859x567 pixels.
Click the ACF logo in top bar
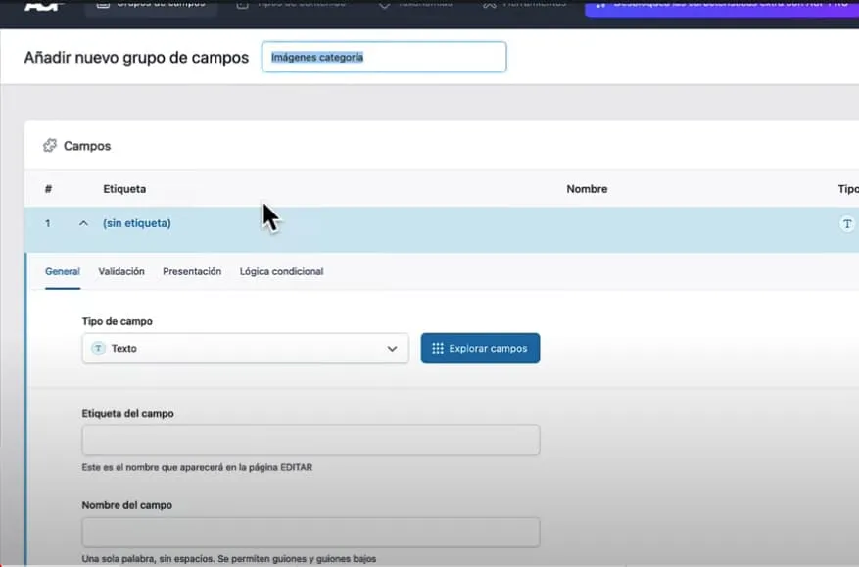(42, 5)
